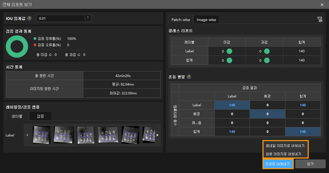329x173 pixels.
Task: Click the 이미지당 훈련 시간 label cell
Action: (44, 89)
